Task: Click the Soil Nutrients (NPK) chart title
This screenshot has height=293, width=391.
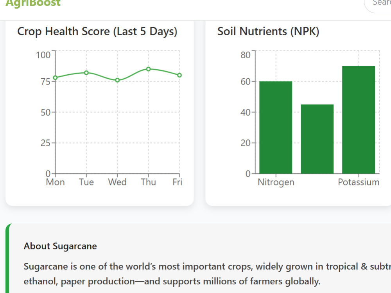Action: click(268, 32)
